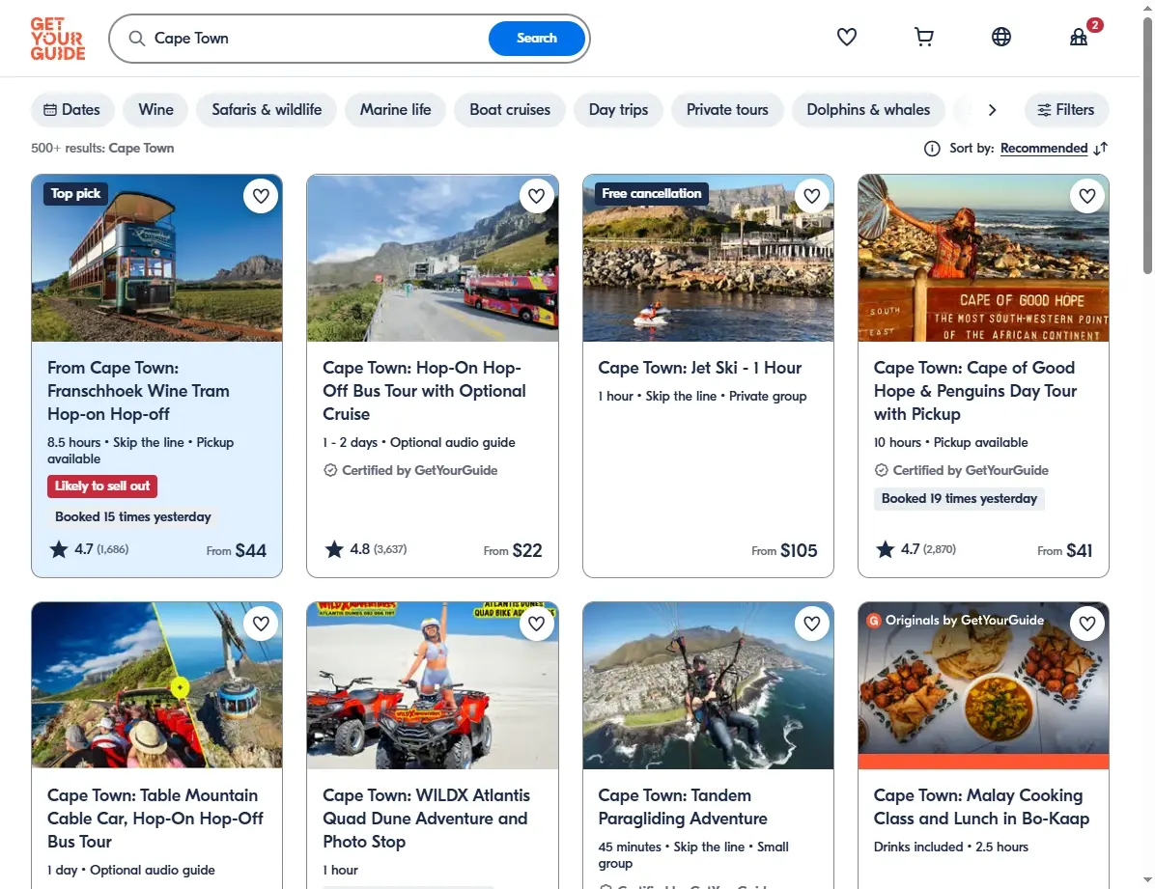Heart the Table Mountain Cable Car tour

(x=261, y=624)
